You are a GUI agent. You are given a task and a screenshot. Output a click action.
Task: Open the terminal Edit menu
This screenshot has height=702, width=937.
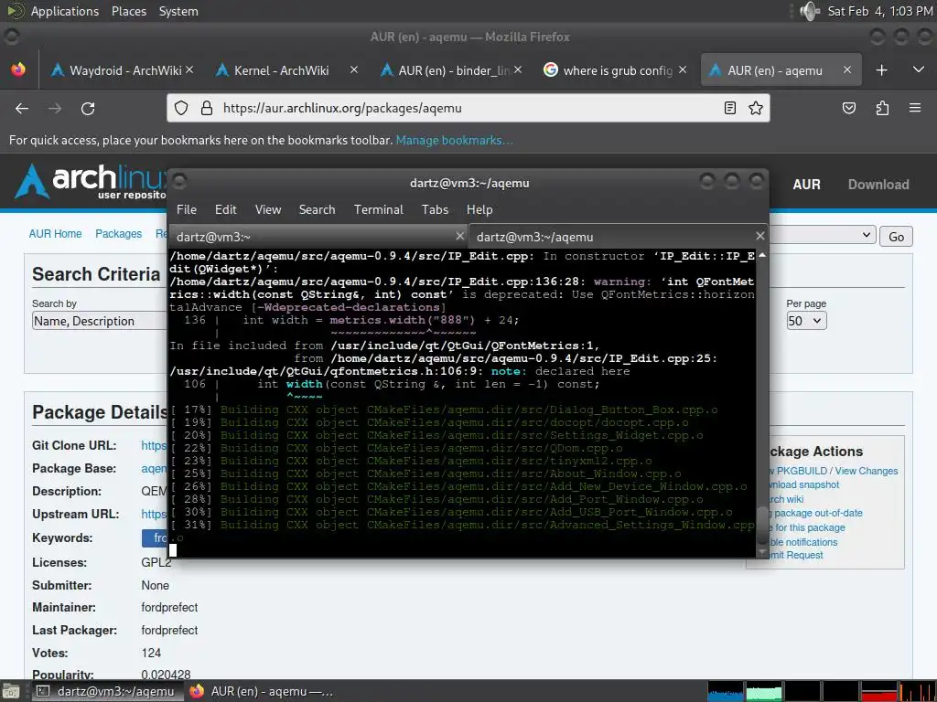[x=226, y=209]
